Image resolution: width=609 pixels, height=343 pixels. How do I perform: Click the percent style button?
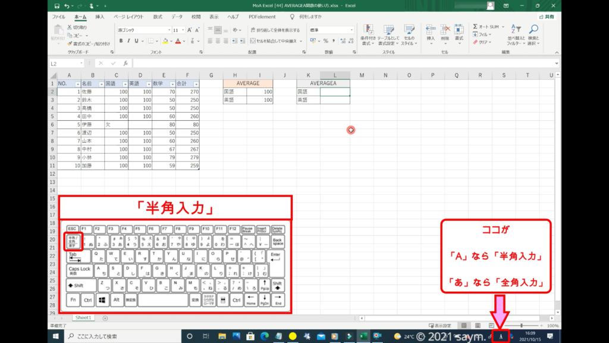[x=325, y=41]
